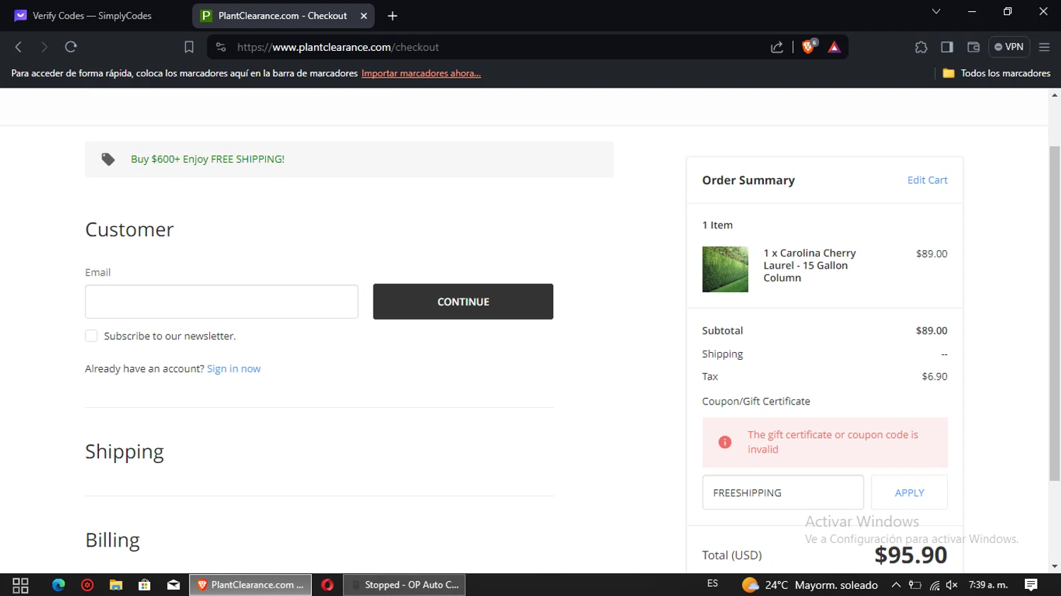Open Windows Task View icon
The image size is (1061, 596).
pyautogui.click(x=21, y=585)
